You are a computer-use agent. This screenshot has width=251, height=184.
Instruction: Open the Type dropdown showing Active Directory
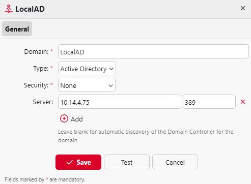(87, 68)
